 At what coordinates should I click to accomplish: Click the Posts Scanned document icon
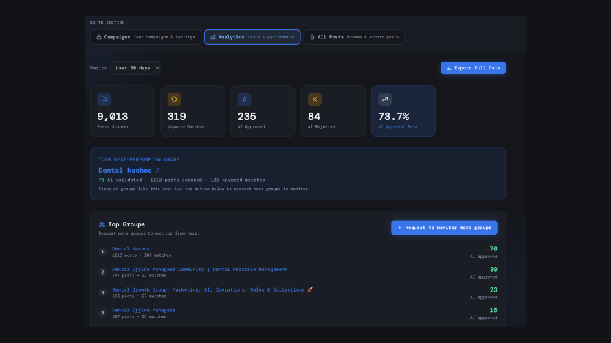(104, 99)
